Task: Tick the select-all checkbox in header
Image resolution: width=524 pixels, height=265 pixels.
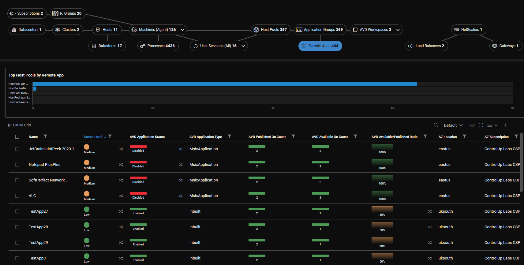Action: [x=17, y=137]
